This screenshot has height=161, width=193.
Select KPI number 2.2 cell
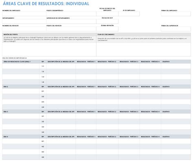[x=43, y=97]
